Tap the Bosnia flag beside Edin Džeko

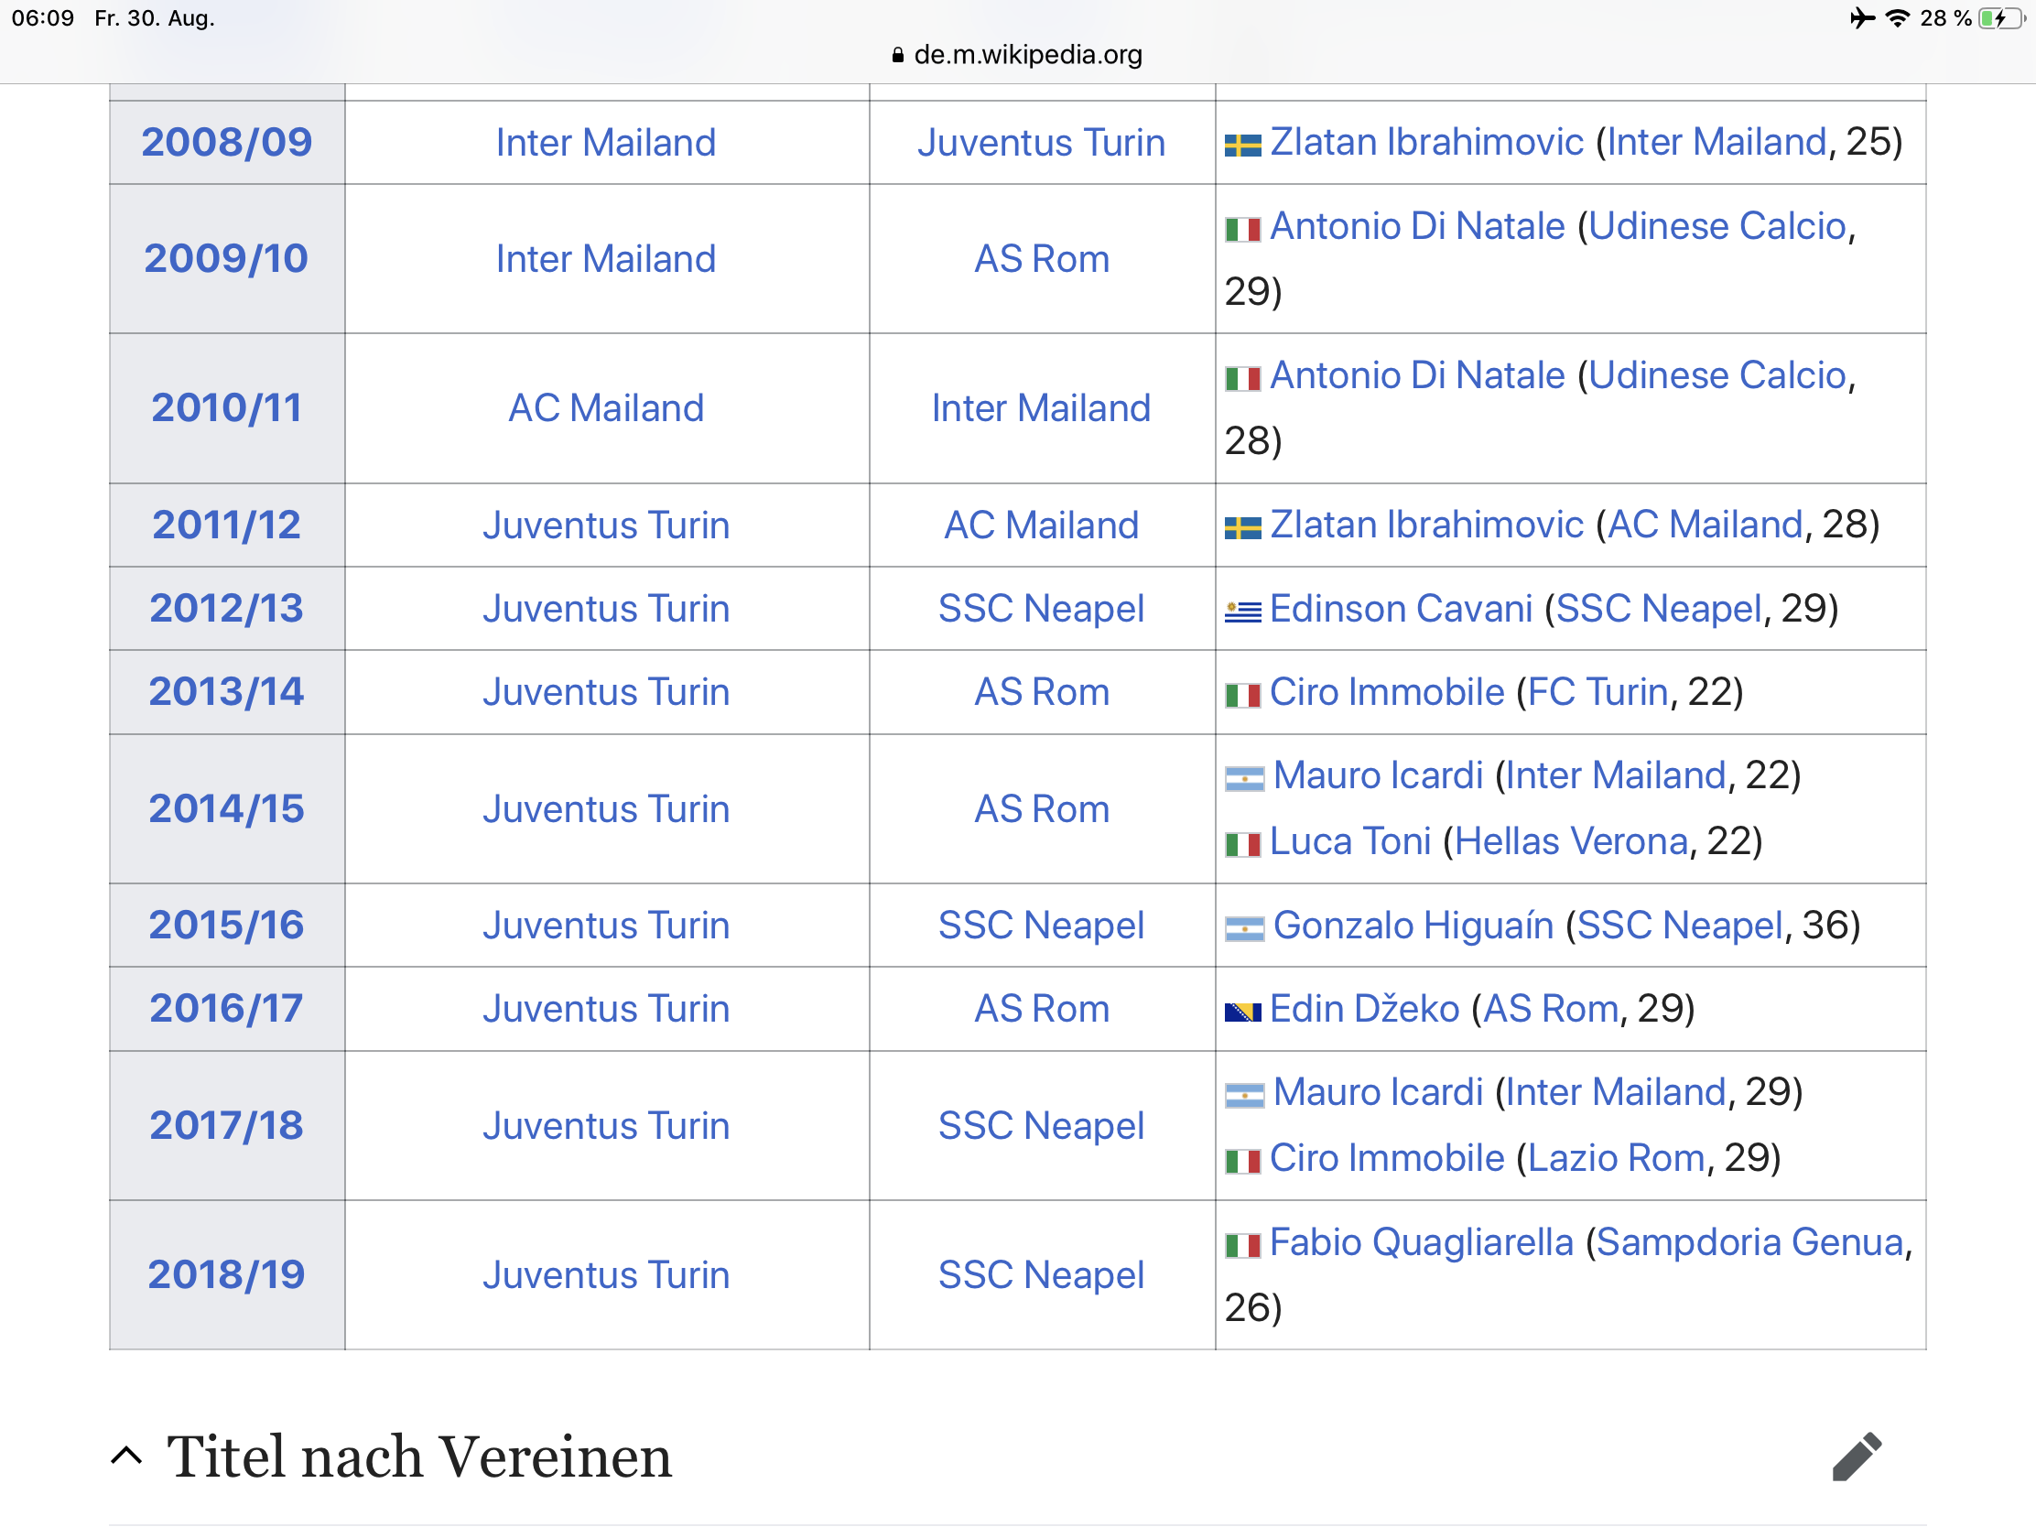1242,1013
